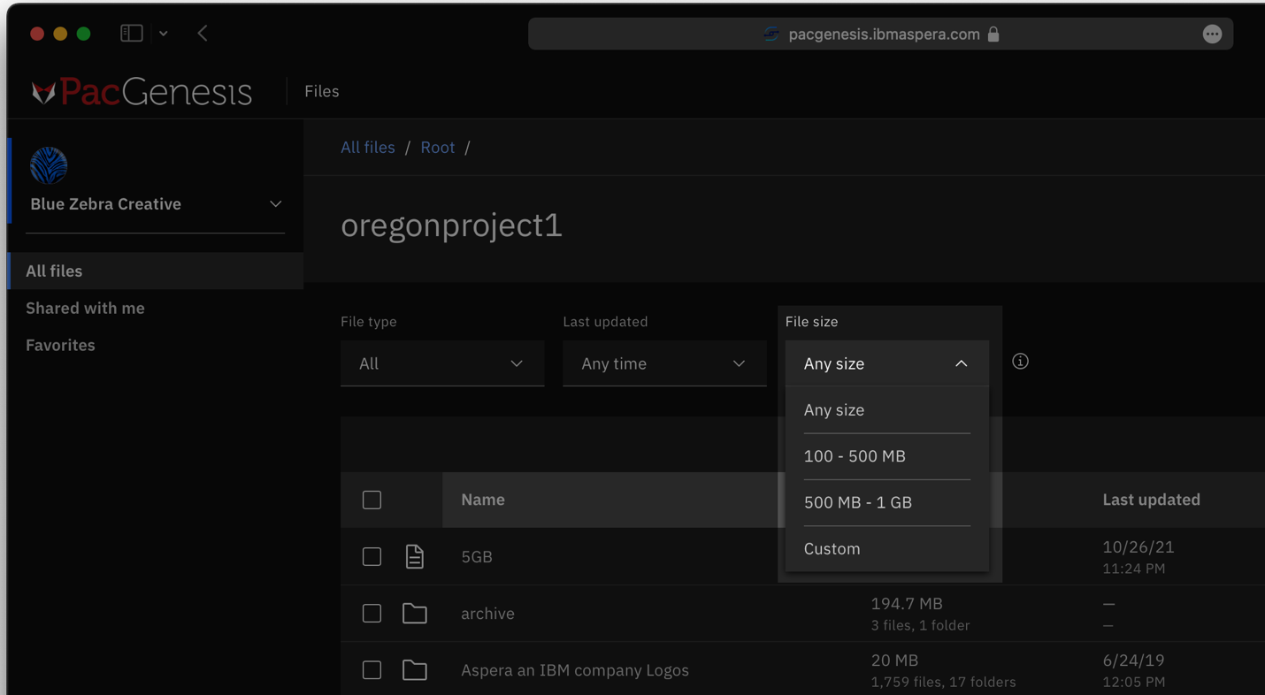Open Favorites in the sidebar
Screen dimensions: 1265x695
[60, 345]
